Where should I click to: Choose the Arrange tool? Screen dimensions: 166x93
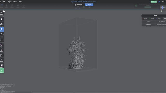(x=2, y=25)
